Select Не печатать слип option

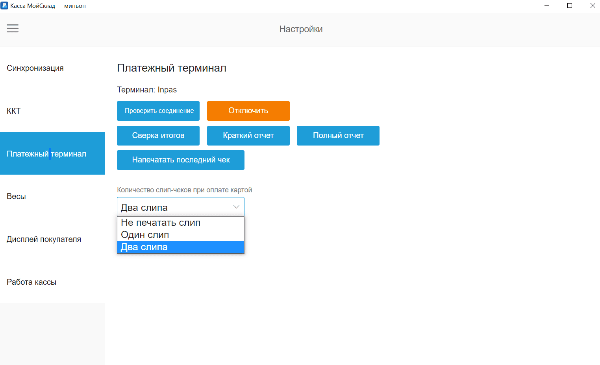pyautogui.click(x=161, y=222)
